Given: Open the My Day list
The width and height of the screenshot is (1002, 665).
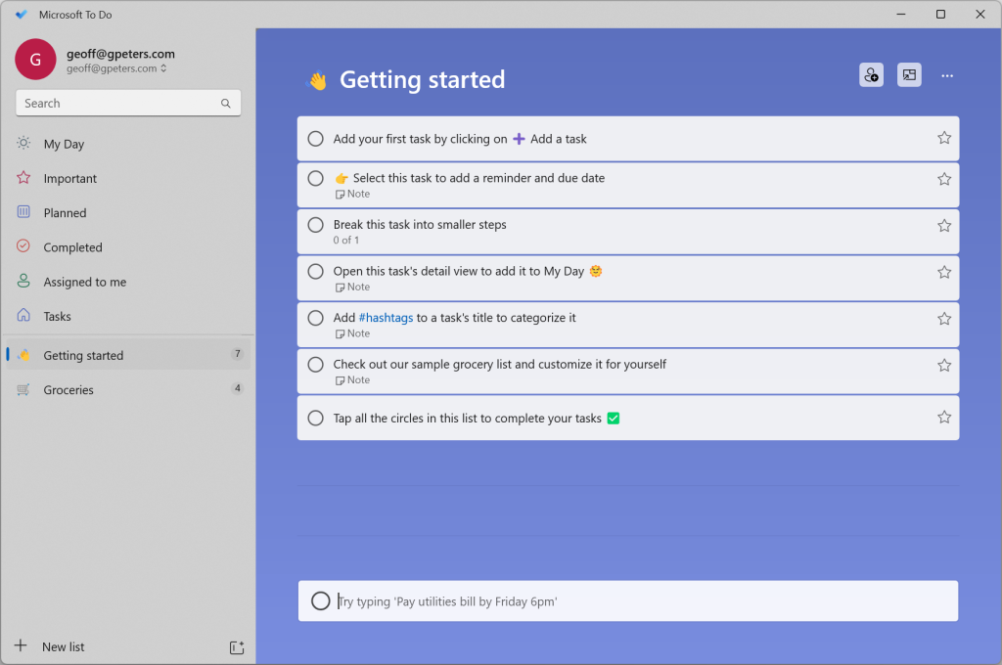Looking at the screenshot, I should coord(64,144).
